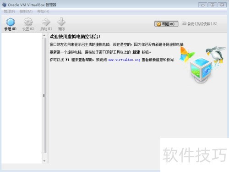The image size is (229, 172).
Task: Click the VirtualBox logo in the title bar
Action: coord(4,5)
